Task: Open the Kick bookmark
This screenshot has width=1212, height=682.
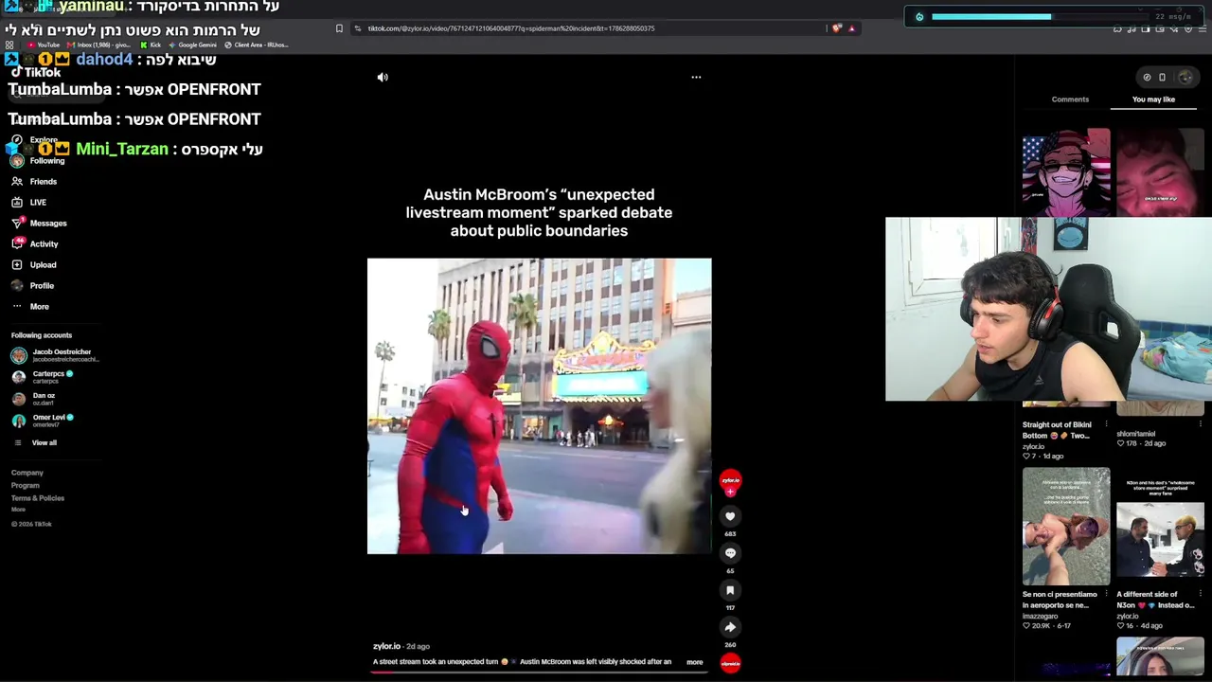Action: click(151, 45)
